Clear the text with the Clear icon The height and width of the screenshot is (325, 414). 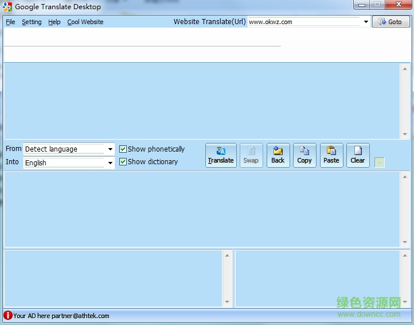pos(358,152)
